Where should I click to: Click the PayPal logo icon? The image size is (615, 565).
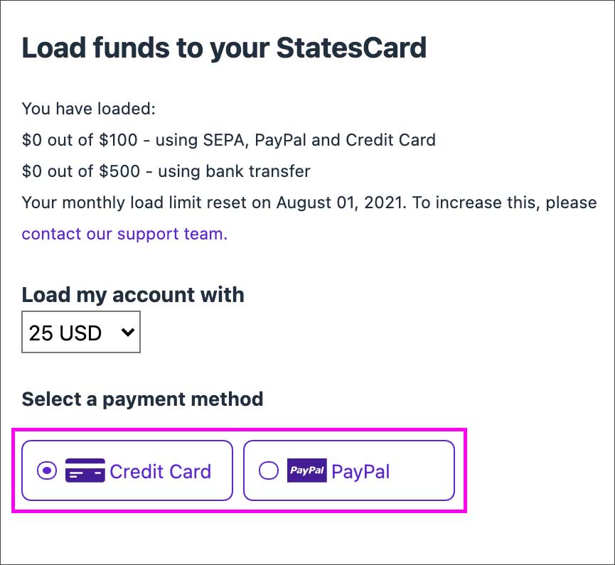[x=306, y=470]
